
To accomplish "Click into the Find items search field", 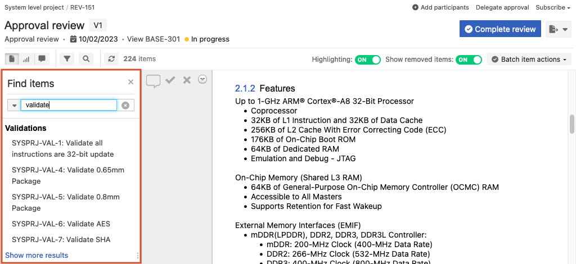I will (69, 105).
